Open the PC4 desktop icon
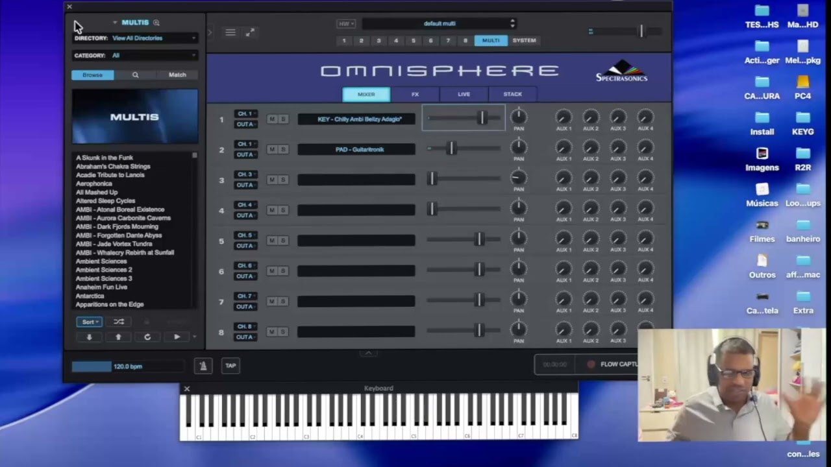Viewport: 831px width, 467px height. click(803, 87)
